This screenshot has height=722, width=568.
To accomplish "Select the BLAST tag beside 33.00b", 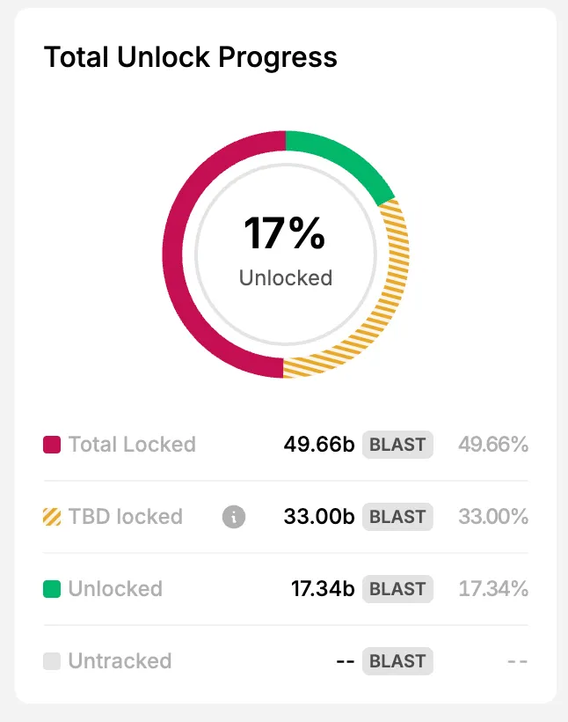I will coord(397,517).
